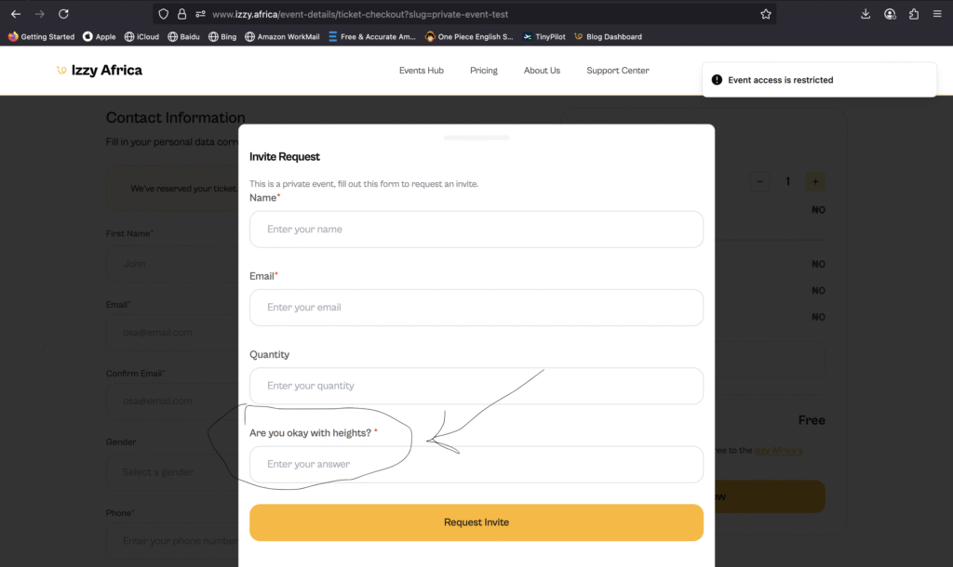Click the Enter your name field

(476, 230)
